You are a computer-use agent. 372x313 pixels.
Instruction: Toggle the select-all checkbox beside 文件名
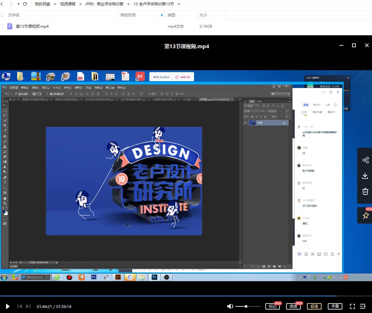click(x=1, y=15)
